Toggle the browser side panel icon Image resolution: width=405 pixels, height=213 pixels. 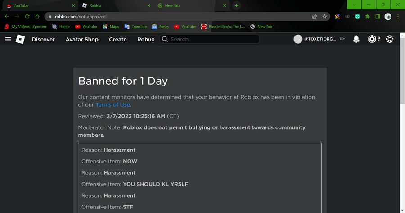pyautogui.click(x=378, y=17)
